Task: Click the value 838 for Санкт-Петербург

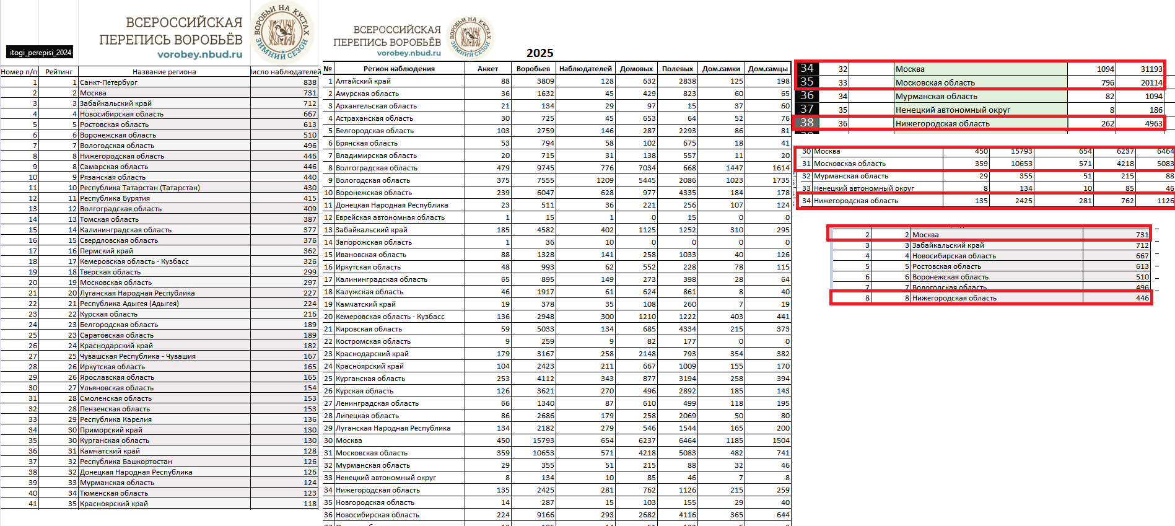Action: tap(284, 82)
